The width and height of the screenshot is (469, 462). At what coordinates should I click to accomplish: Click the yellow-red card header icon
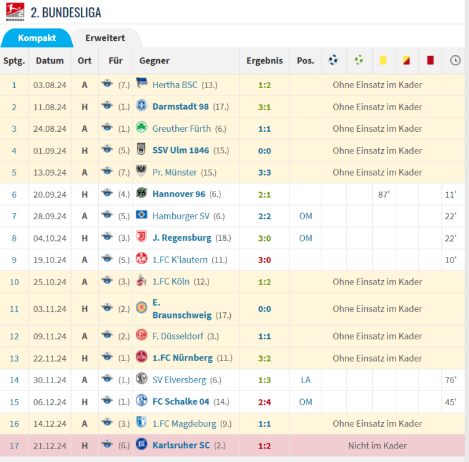click(x=406, y=60)
